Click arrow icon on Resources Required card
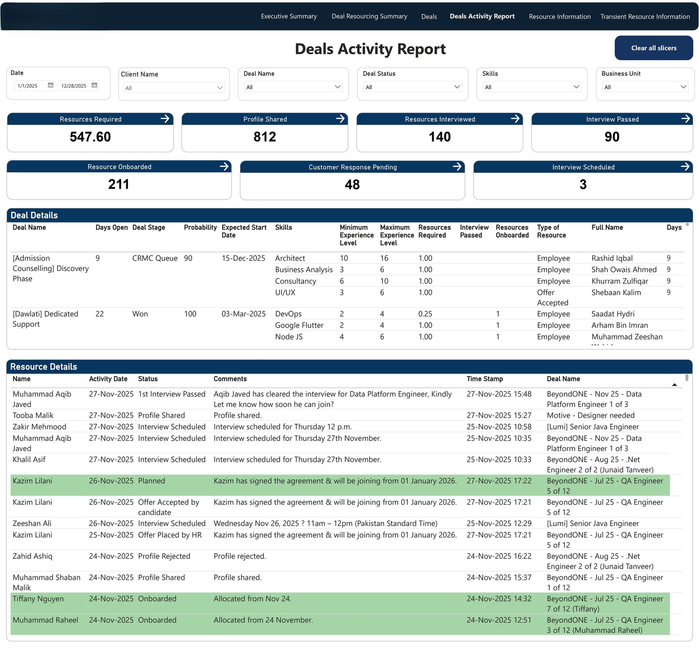The height and width of the screenshot is (659, 699). point(165,119)
